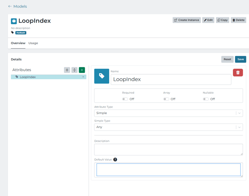249x196 pixels.
Task: Open the Attribute Type dropdown
Action: coord(168,113)
